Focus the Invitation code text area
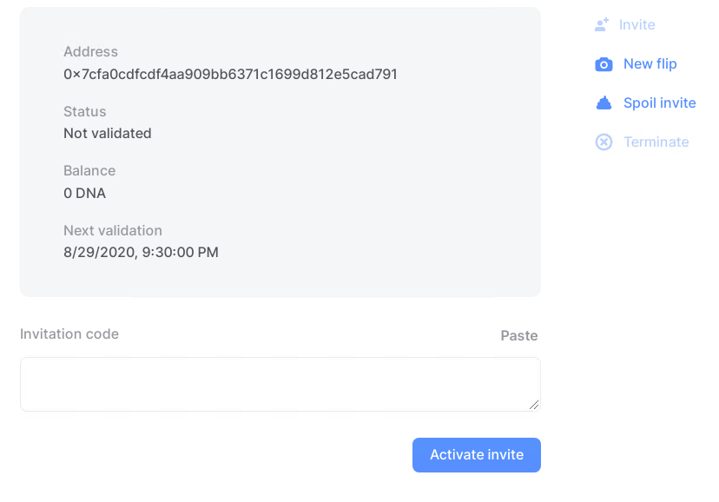The width and height of the screenshot is (719, 502). coord(280,384)
